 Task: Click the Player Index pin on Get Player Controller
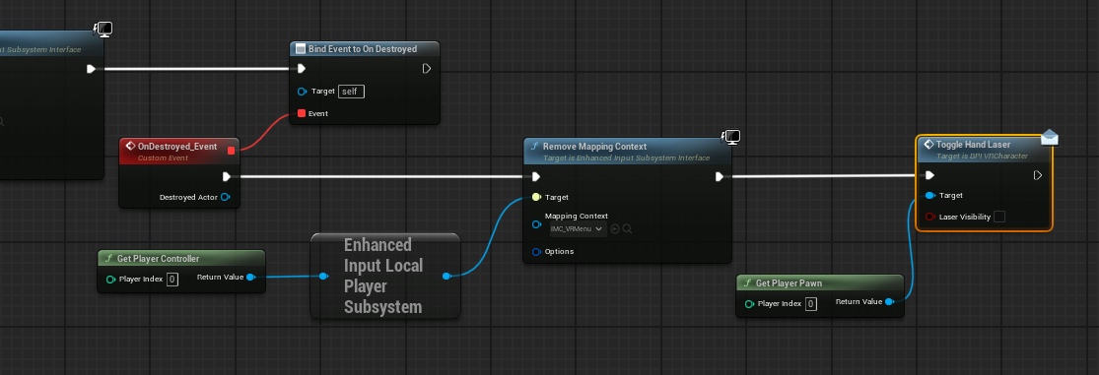[x=110, y=280]
